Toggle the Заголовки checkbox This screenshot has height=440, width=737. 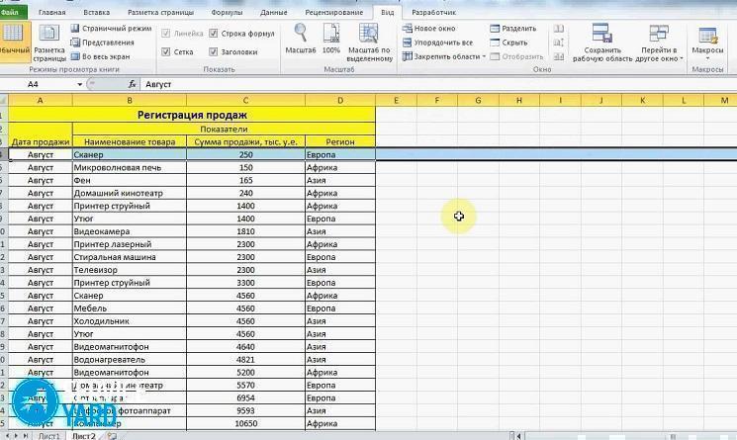point(214,52)
